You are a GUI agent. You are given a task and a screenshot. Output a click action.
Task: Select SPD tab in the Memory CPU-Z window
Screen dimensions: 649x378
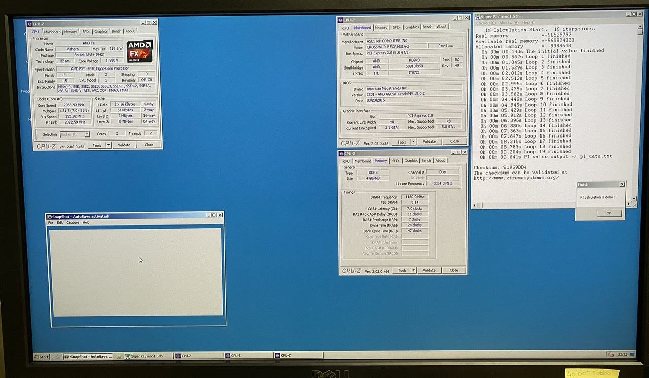[x=395, y=161]
